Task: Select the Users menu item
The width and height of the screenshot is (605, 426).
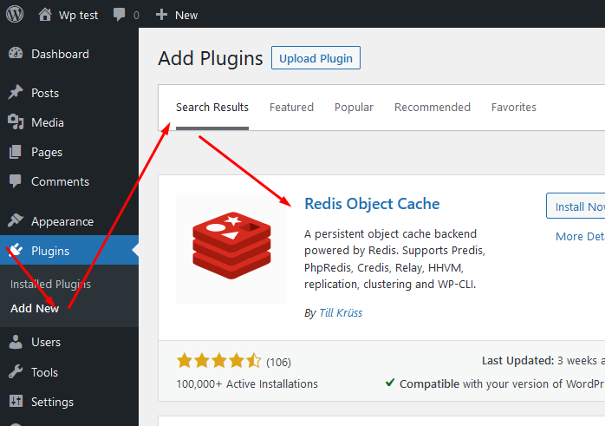Action: click(x=46, y=342)
